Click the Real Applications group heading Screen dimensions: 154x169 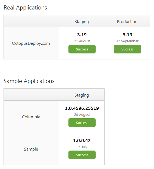point(25,8)
